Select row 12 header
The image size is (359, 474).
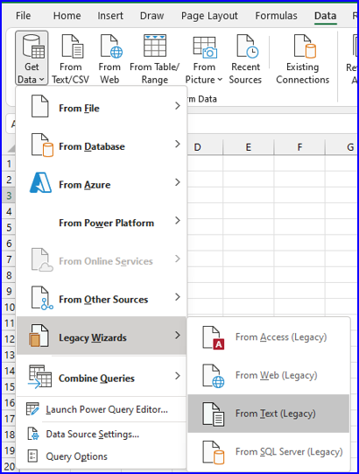10,339
